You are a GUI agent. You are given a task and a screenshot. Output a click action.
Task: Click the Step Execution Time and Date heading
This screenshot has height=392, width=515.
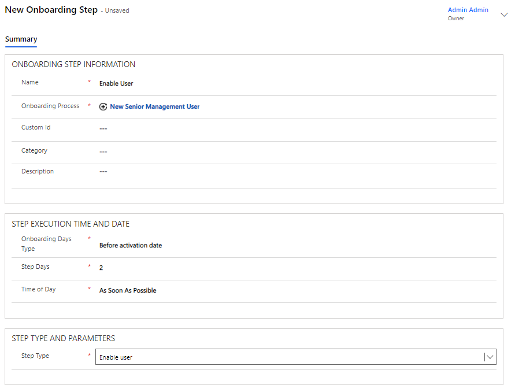(71, 224)
